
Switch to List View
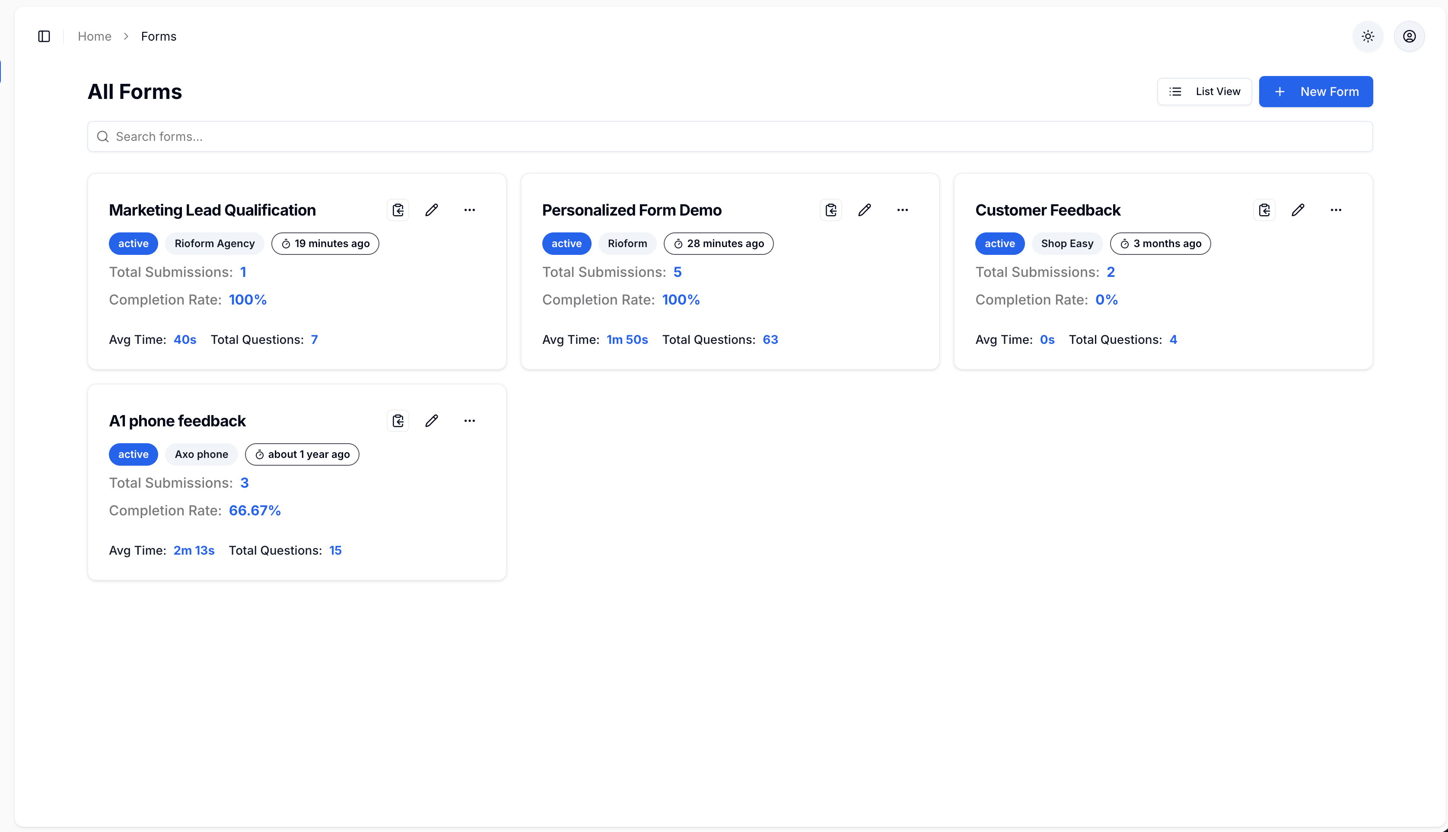click(1204, 92)
